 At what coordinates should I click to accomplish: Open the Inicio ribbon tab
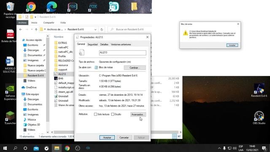pos(34,22)
